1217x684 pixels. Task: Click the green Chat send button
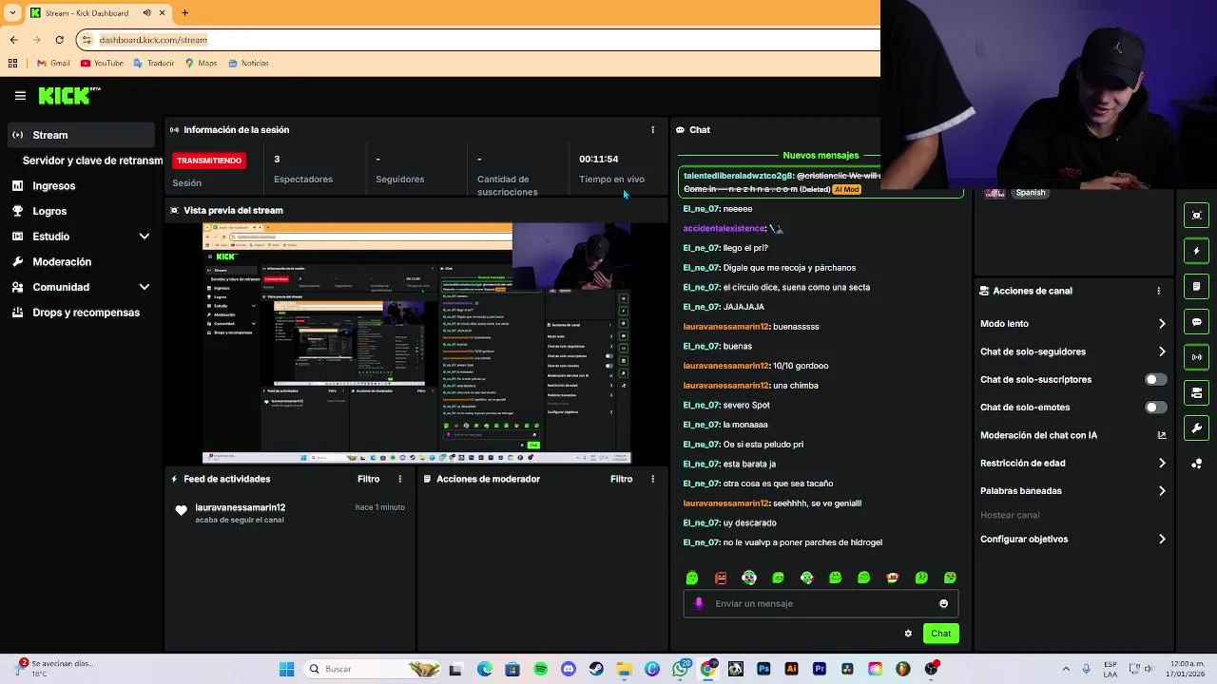click(940, 634)
